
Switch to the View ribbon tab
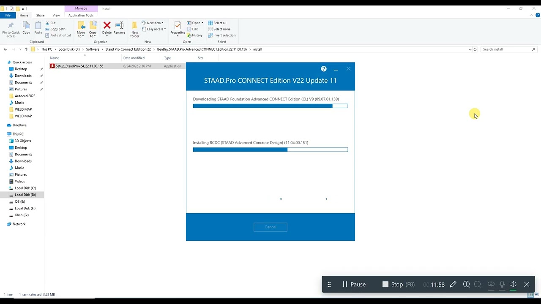click(56, 15)
